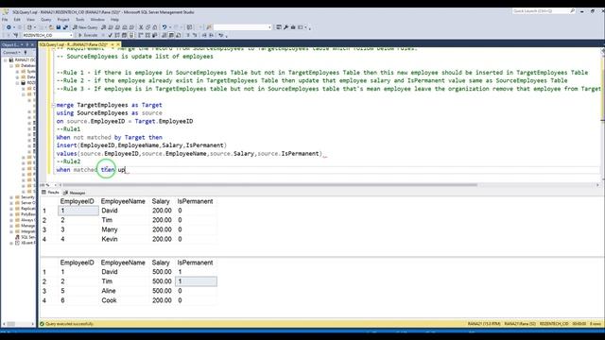The width and height of the screenshot is (605, 340).
Task: Expand the PolyBase folder
Action: 11,214
